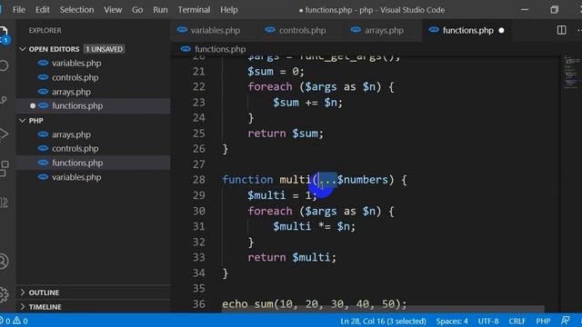The height and width of the screenshot is (327, 582).
Task: Click the Split Editor Right icon
Action: pyautogui.click(x=562, y=30)
